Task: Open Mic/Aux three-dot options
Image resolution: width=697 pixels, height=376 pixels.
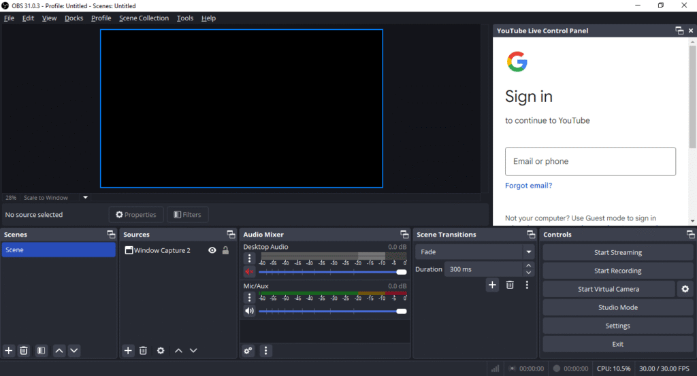Action: pyautogui.click(x=249, y=297)
